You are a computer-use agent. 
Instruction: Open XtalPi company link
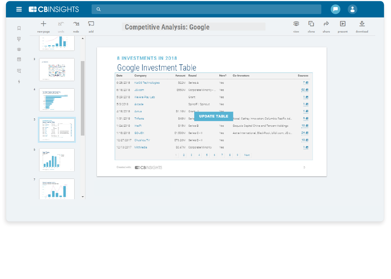(x=138, y=126)
